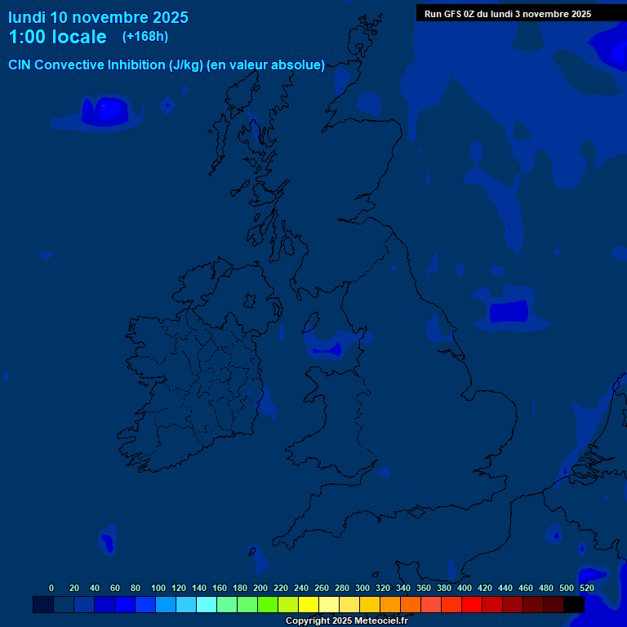This screenshot has height=627, width=627.
Task: Select the yellow swatch between 240 and 260
Action: [309, 604]
